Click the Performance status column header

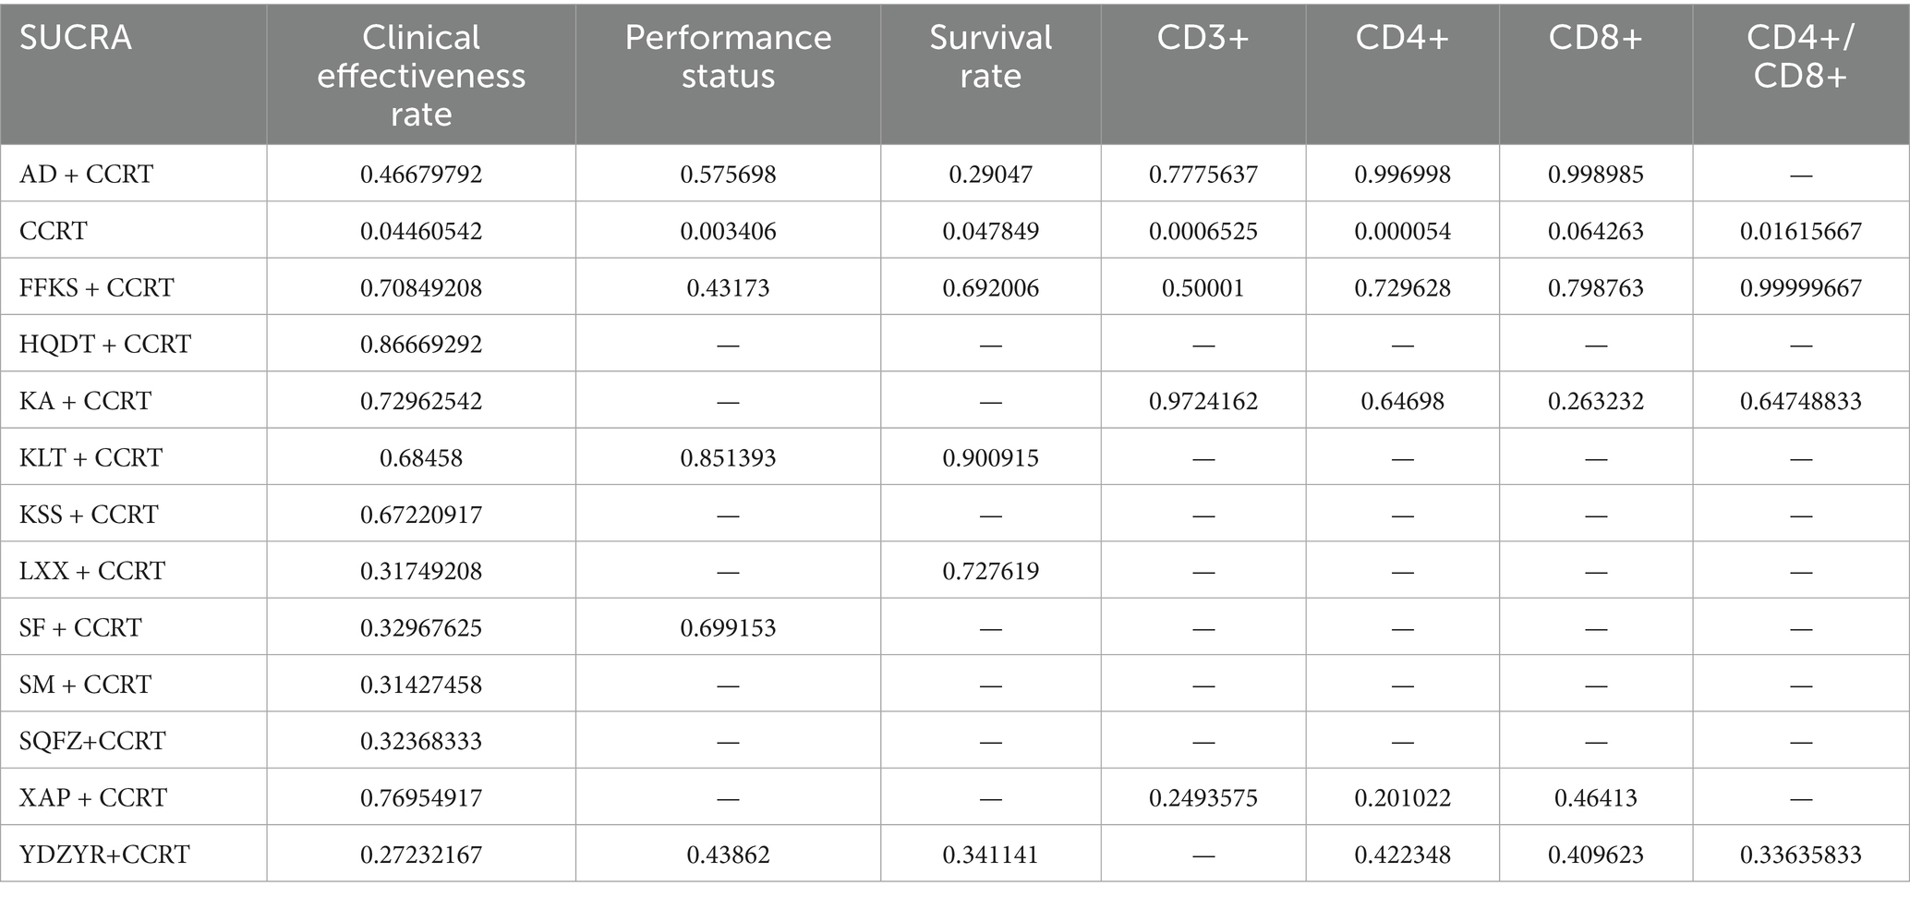pyautogui.click(x=728, y=56)
